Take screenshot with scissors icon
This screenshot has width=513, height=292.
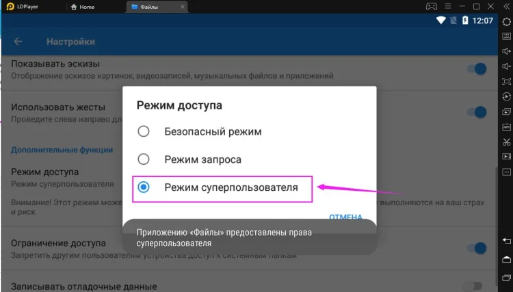[506, 142]
